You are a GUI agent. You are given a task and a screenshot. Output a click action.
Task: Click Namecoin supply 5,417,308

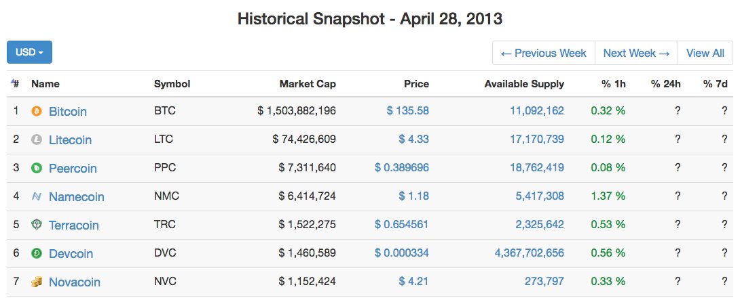(540, 196)
